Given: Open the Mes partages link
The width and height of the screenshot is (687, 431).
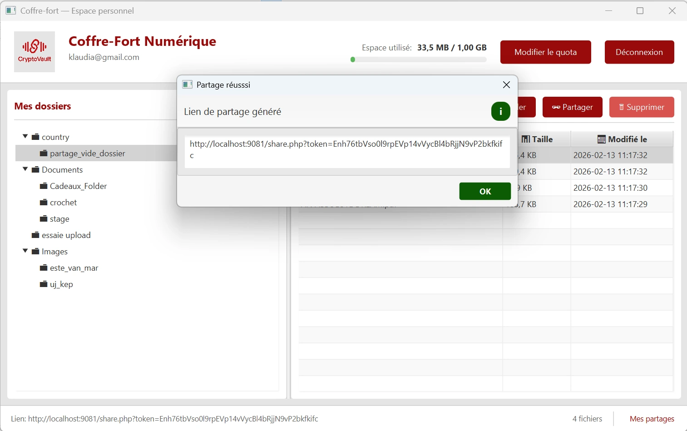Looking at the screenshot, I should pos(652,419).
